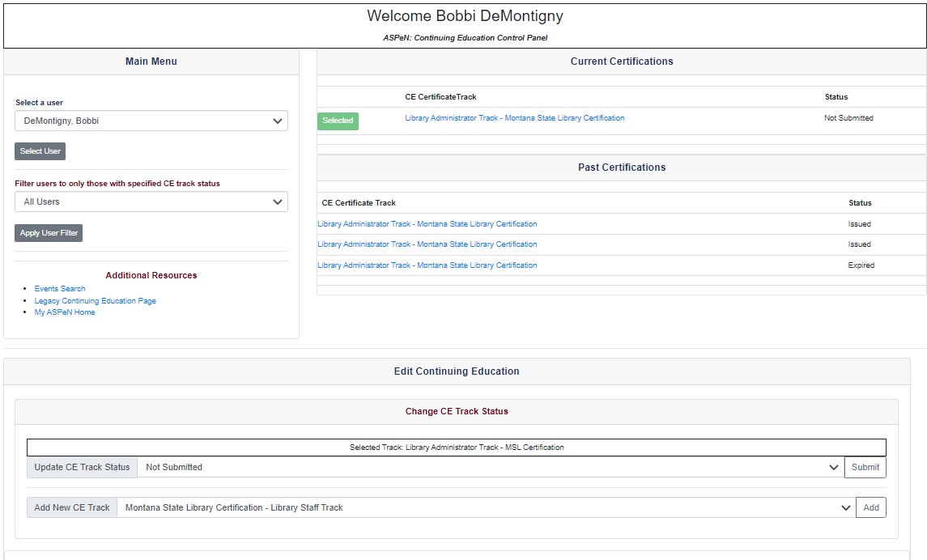Open the Add New CE Track dropdown

486,507
